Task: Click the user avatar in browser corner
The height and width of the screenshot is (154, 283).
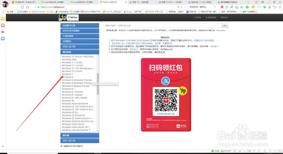Action: (x=5, y=4)
